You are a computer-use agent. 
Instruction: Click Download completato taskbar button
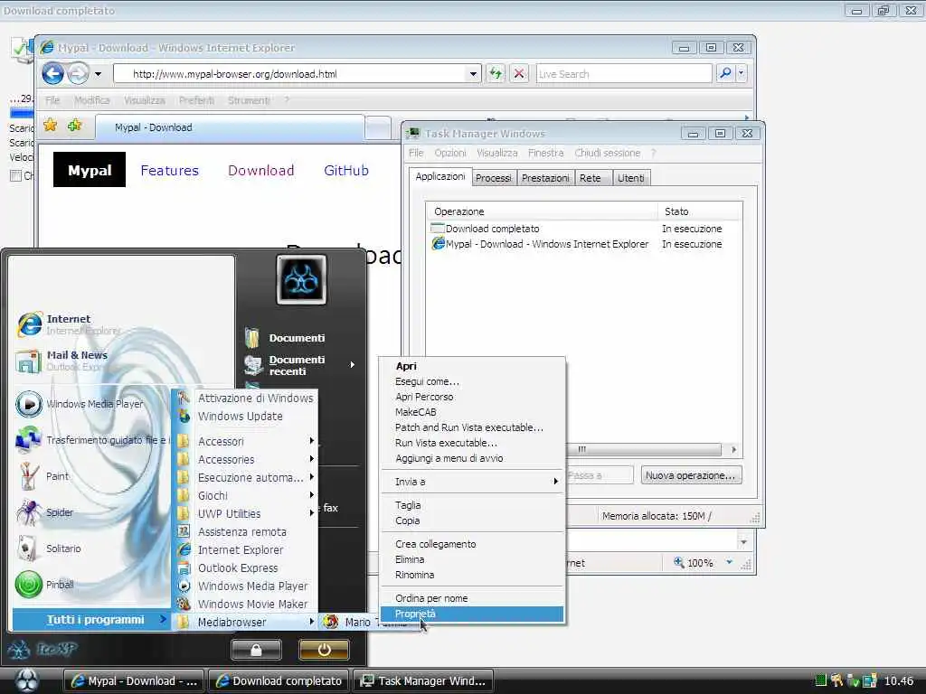pos(279,681)
